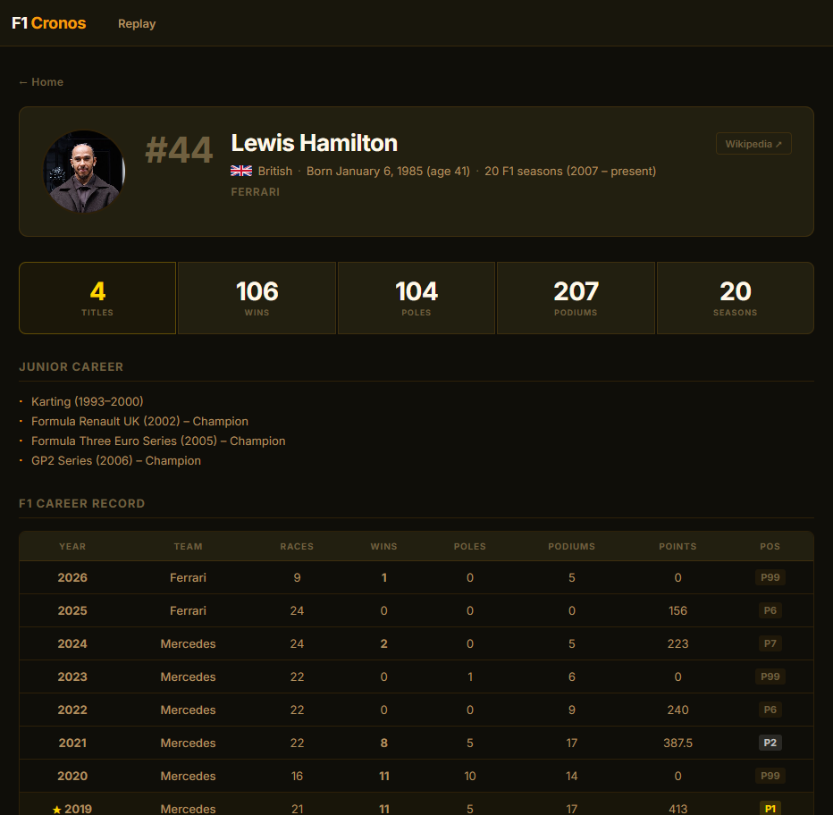Click Lewis Hamilton's profile photo
The width and height of the screenshot is (833, 815).
click(84, 171)
